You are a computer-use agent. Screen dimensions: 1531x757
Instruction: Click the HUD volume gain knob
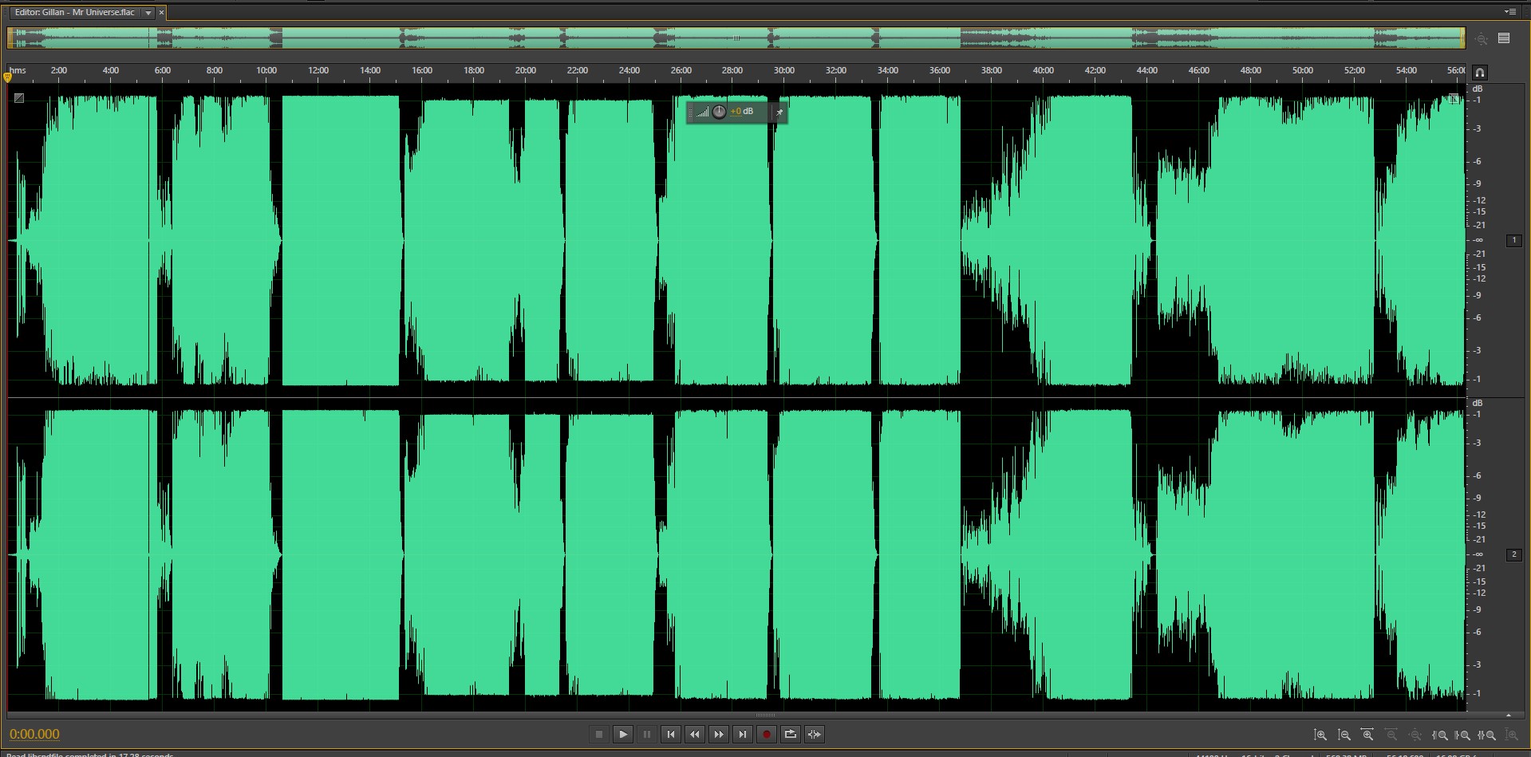coord(719,112)
